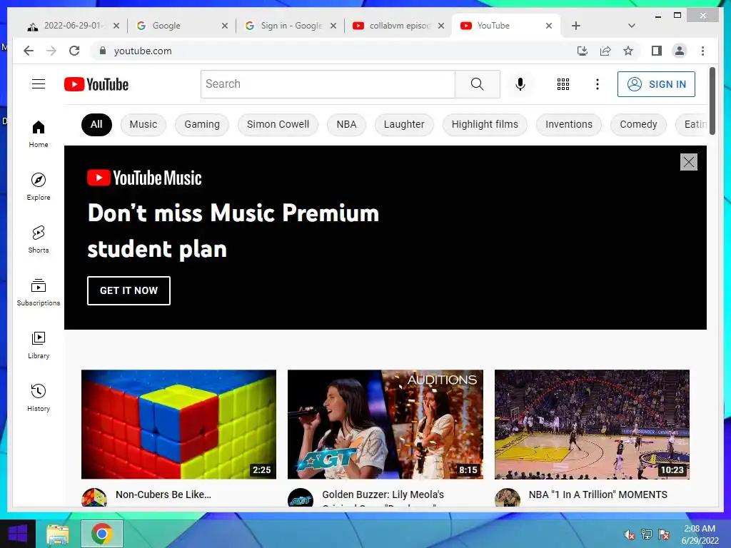Open the Rubik's cube video thumbnail
This screenshot has width=731, height=548.
[178, 424]
